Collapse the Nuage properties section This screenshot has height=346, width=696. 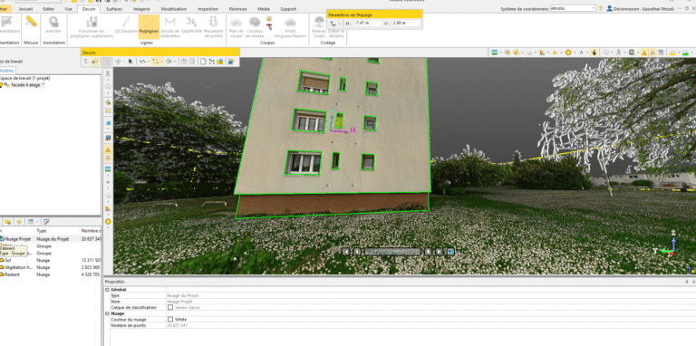coord(107,313)
